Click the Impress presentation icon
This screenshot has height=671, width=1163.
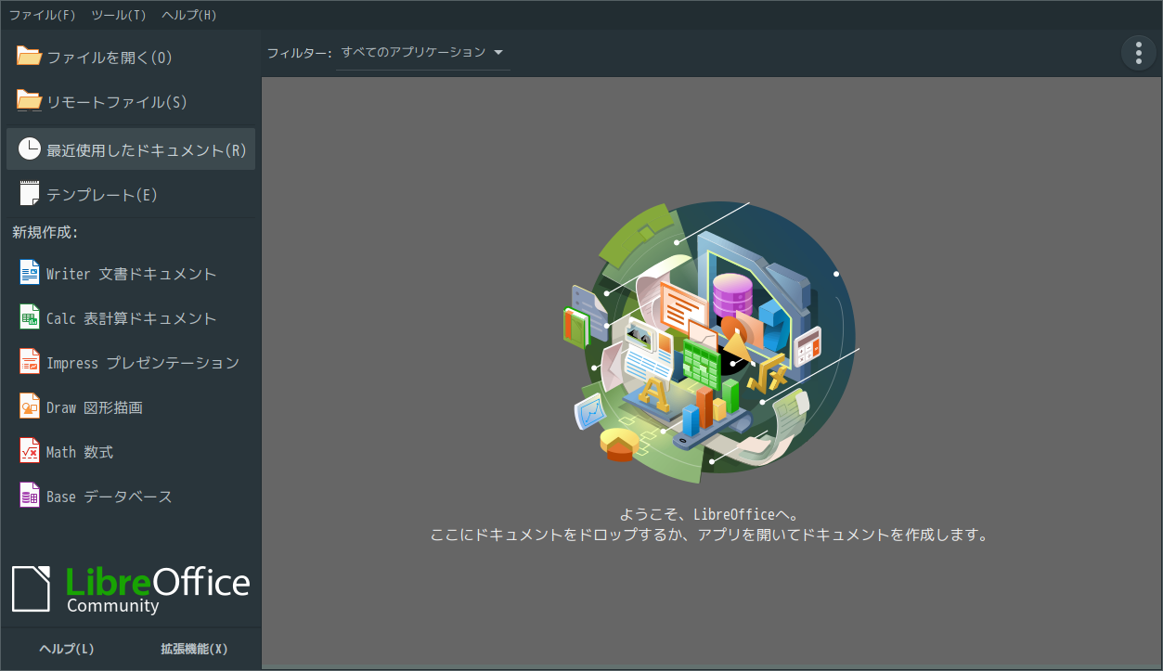pos(30,362)
